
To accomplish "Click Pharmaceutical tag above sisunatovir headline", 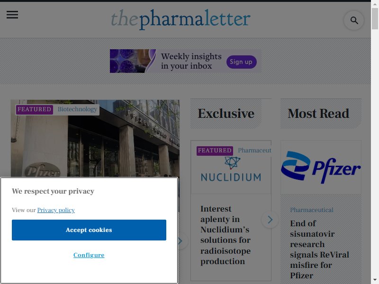I will [312, 210].
